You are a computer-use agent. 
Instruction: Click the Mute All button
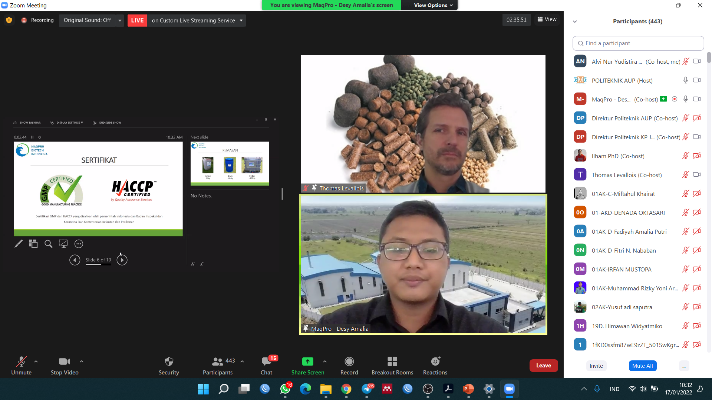point(643,366)
